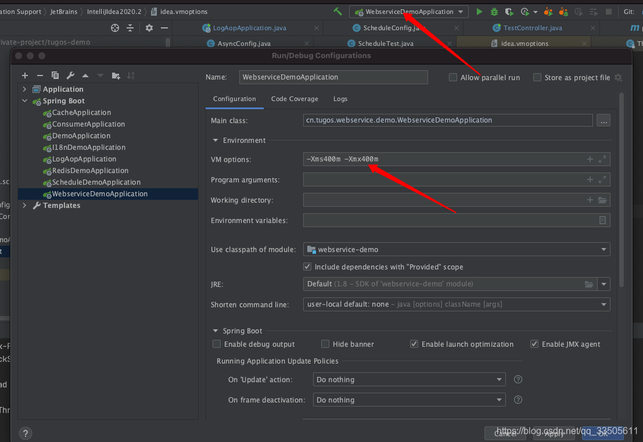This screenshot has height=442, width=643.
Task: Move configuration up arrow icon
Action: point(85,76)
